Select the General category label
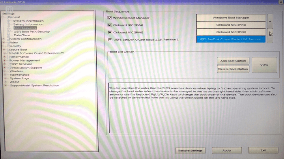 point(14,17)
